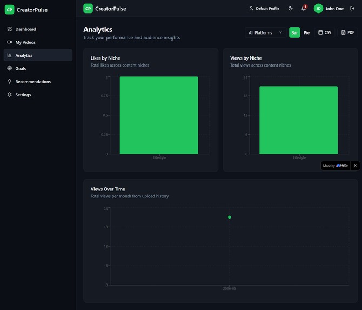This screenshot has width=362, height=310.
Task: Click the green data point in Views Over Time
Action: (230, 217)
